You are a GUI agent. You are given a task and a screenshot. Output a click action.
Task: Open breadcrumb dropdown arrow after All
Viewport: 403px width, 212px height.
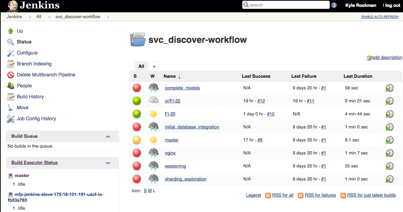(49, 17)
